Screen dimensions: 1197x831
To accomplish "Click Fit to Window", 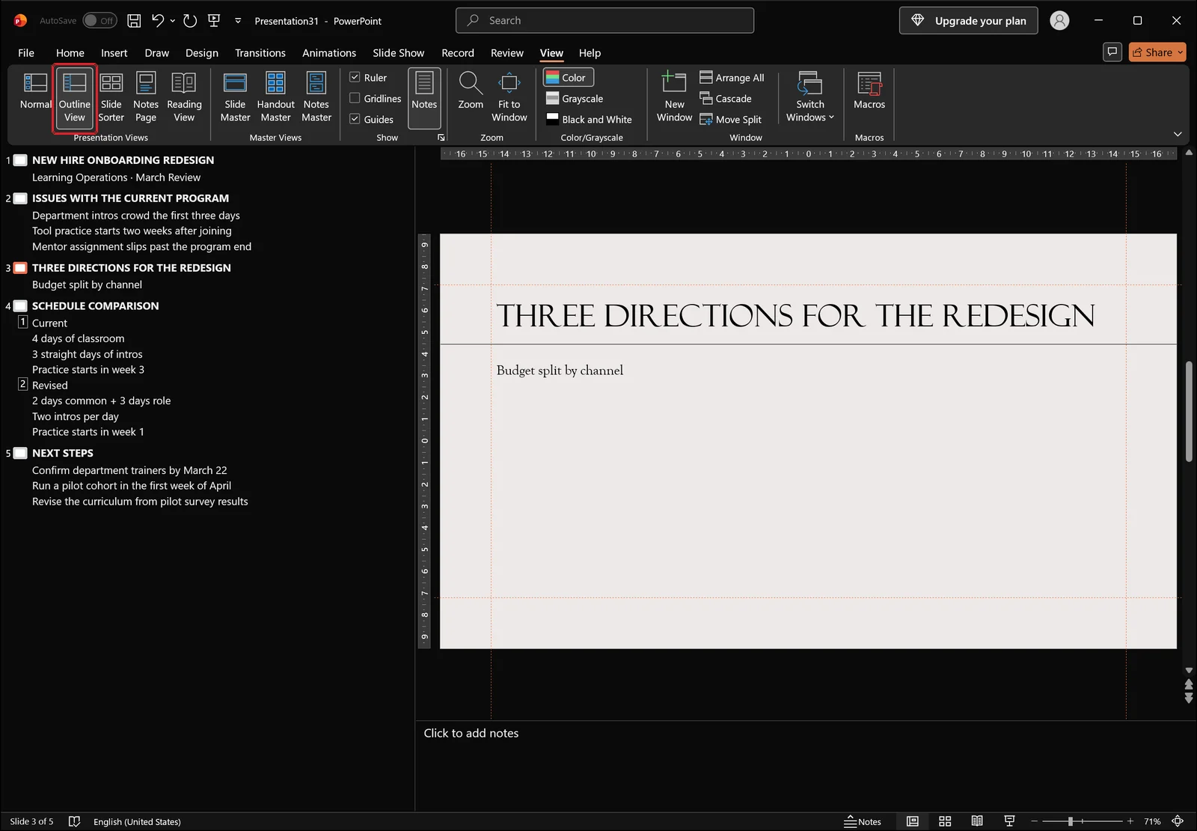I will click(509, 97).
